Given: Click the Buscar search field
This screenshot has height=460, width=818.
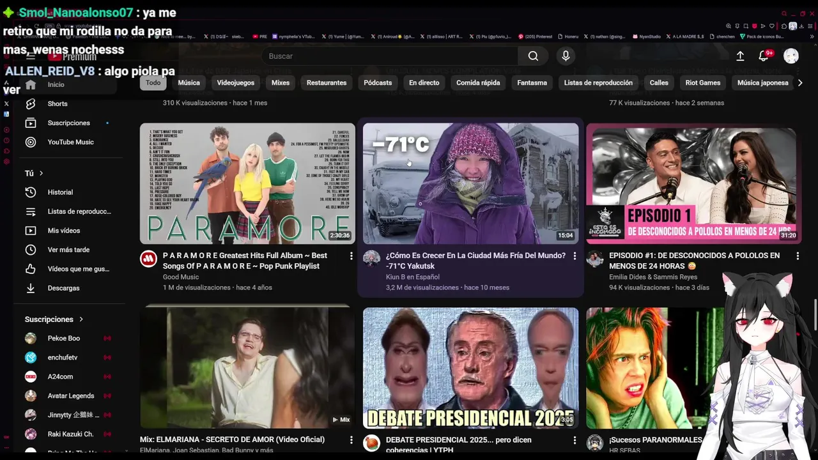Looking at the screenshot, I should pos(390,56).
